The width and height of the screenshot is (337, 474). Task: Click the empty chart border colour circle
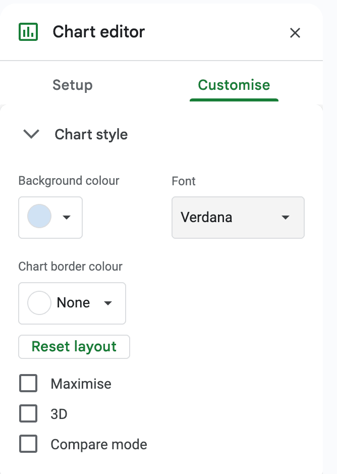coord(39,303)
